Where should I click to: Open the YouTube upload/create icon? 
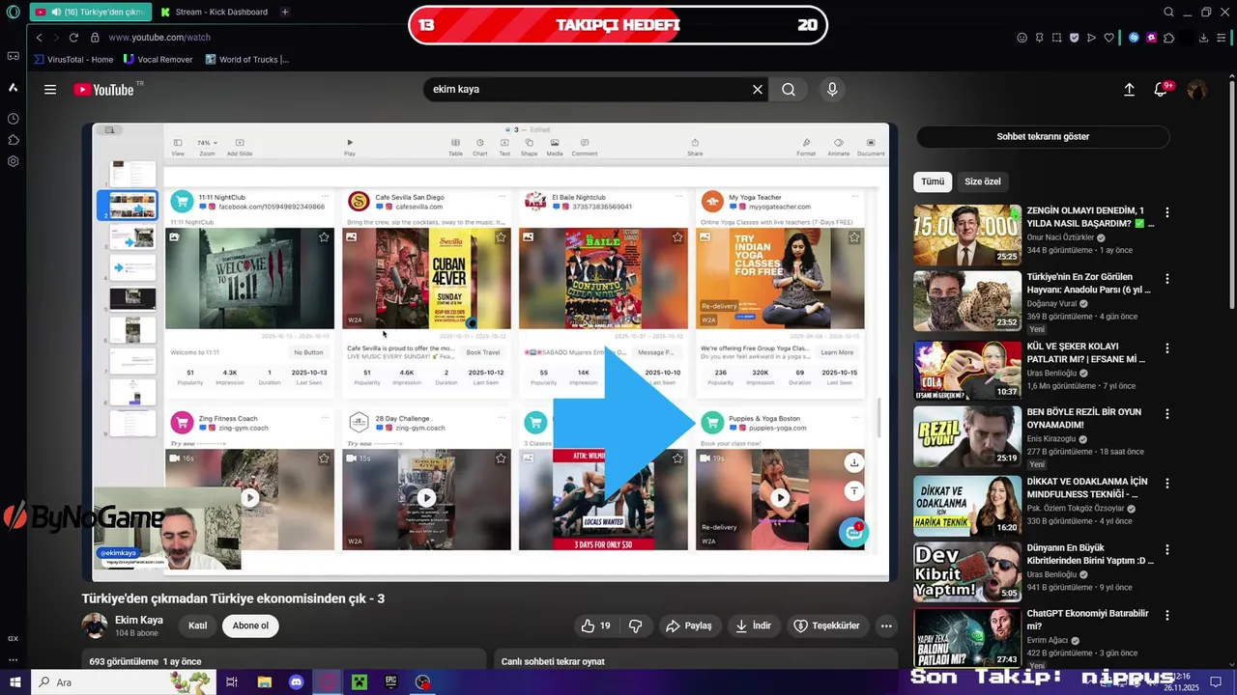tap(1129, 89)
